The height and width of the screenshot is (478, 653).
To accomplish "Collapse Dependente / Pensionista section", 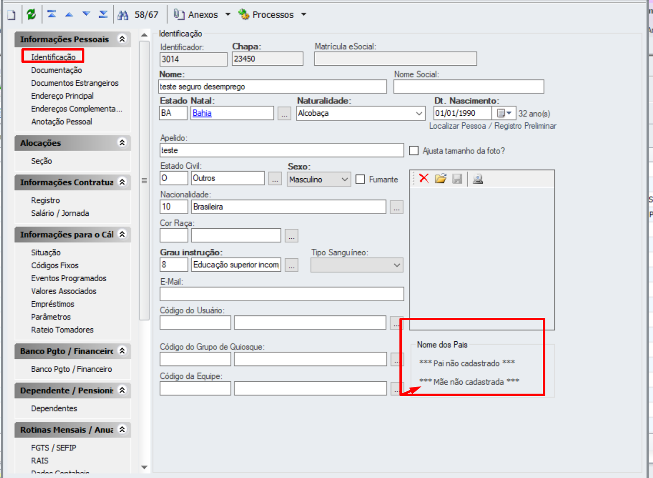I will tap(122, 390).
